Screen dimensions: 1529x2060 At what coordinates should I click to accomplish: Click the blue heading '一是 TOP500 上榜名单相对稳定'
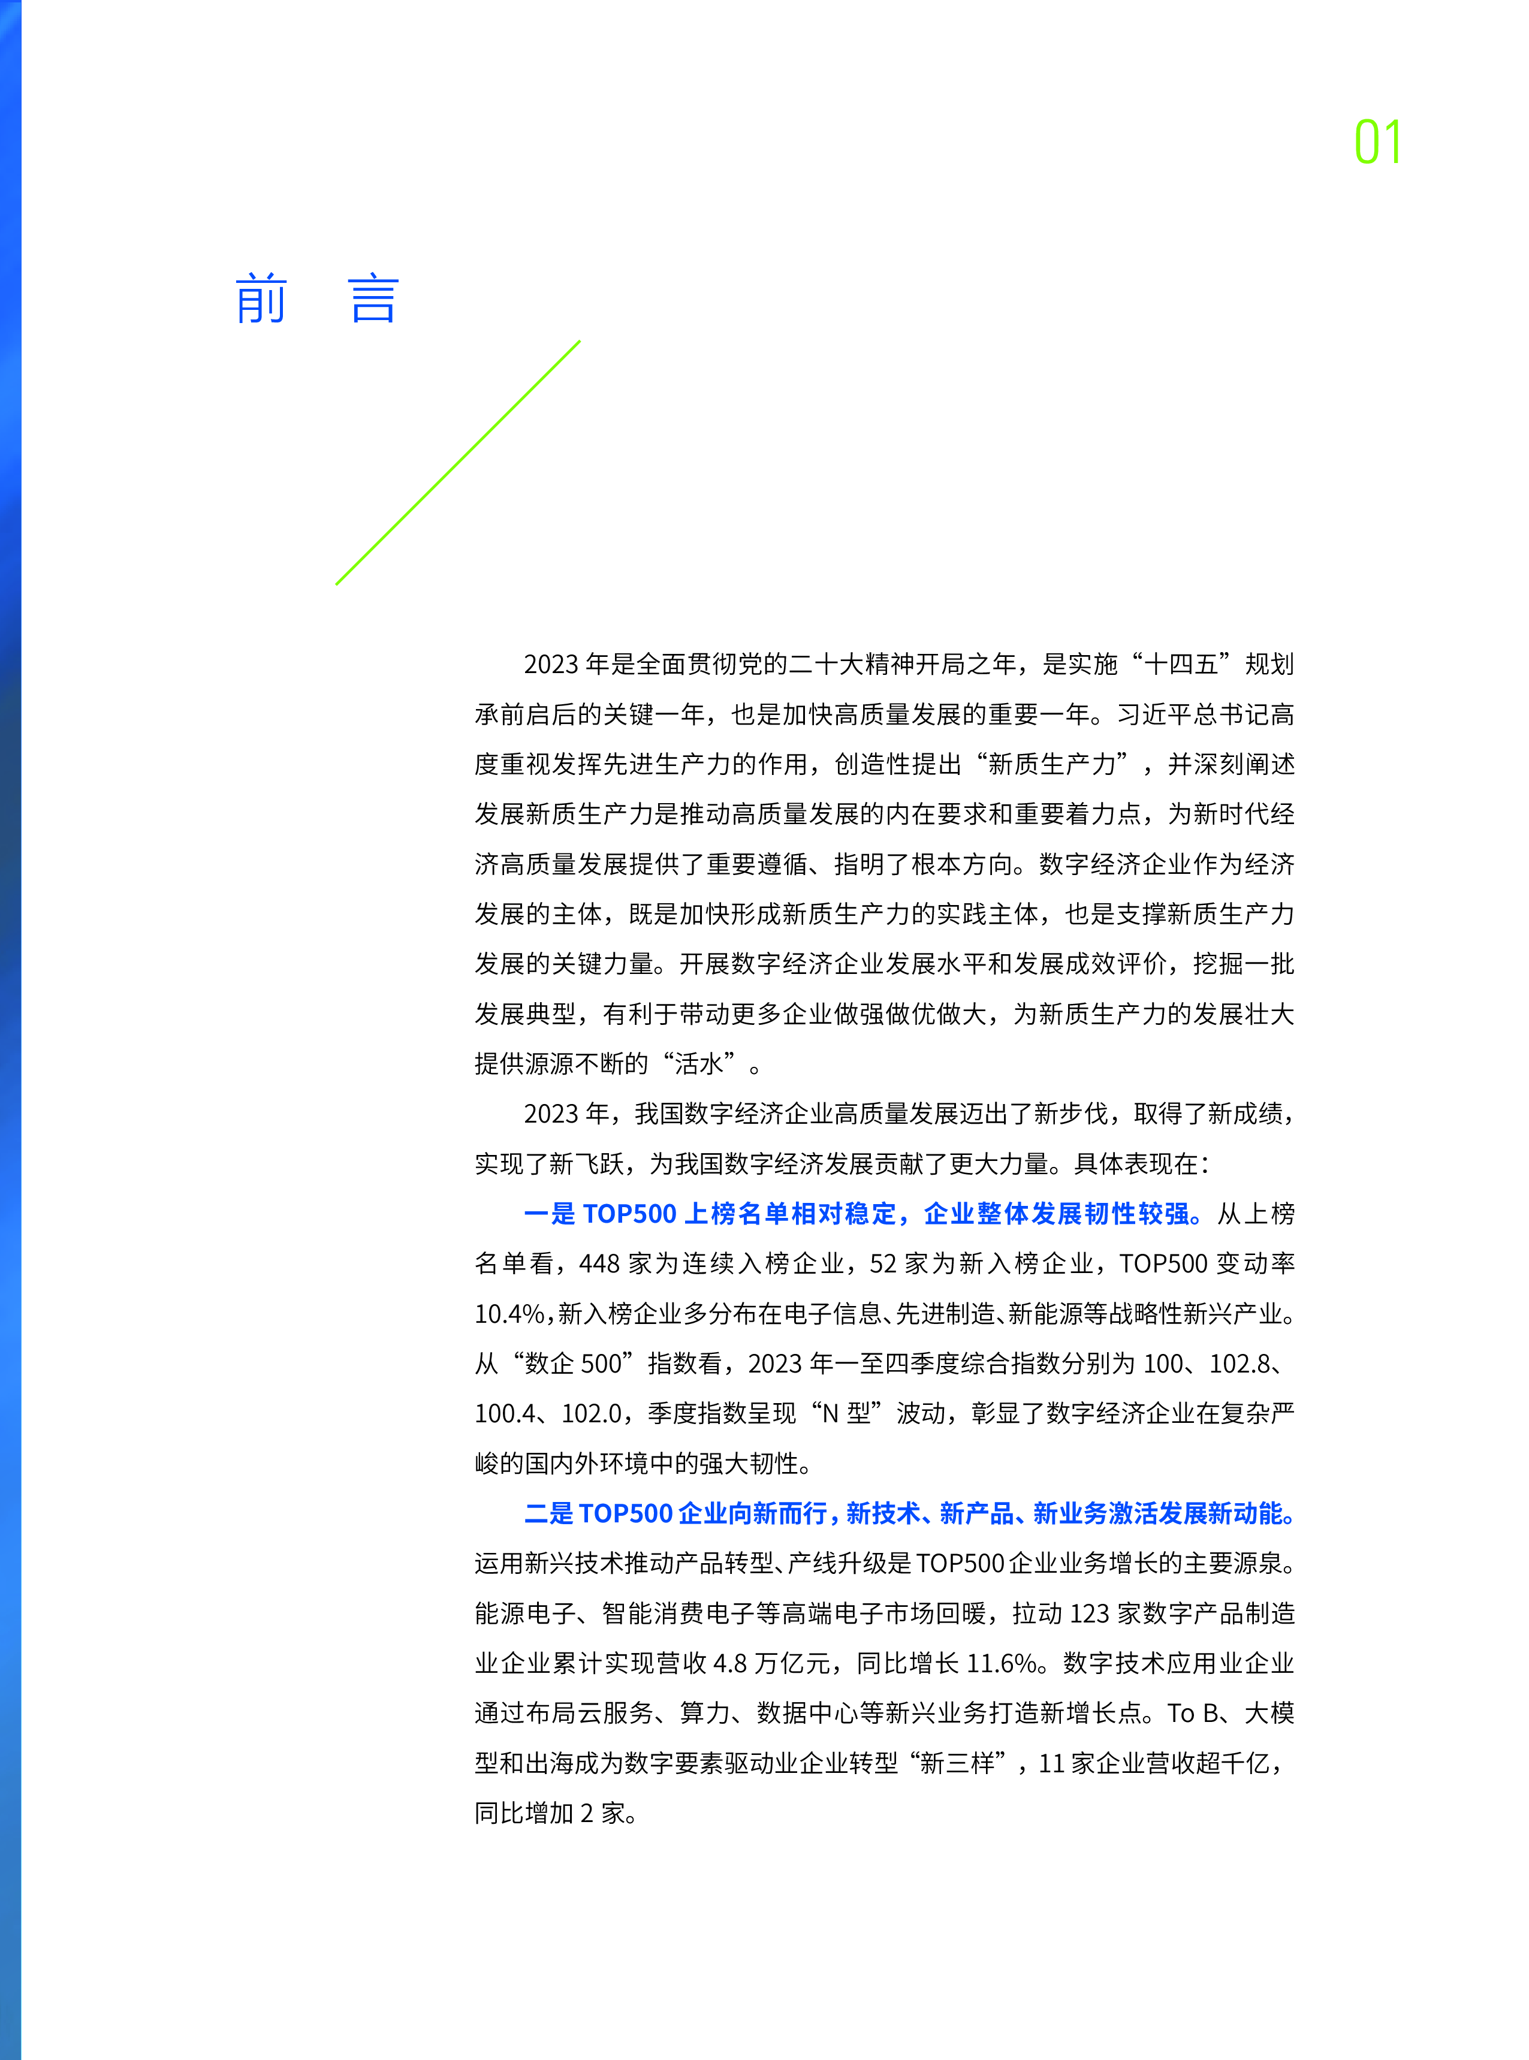(864, 1213)
